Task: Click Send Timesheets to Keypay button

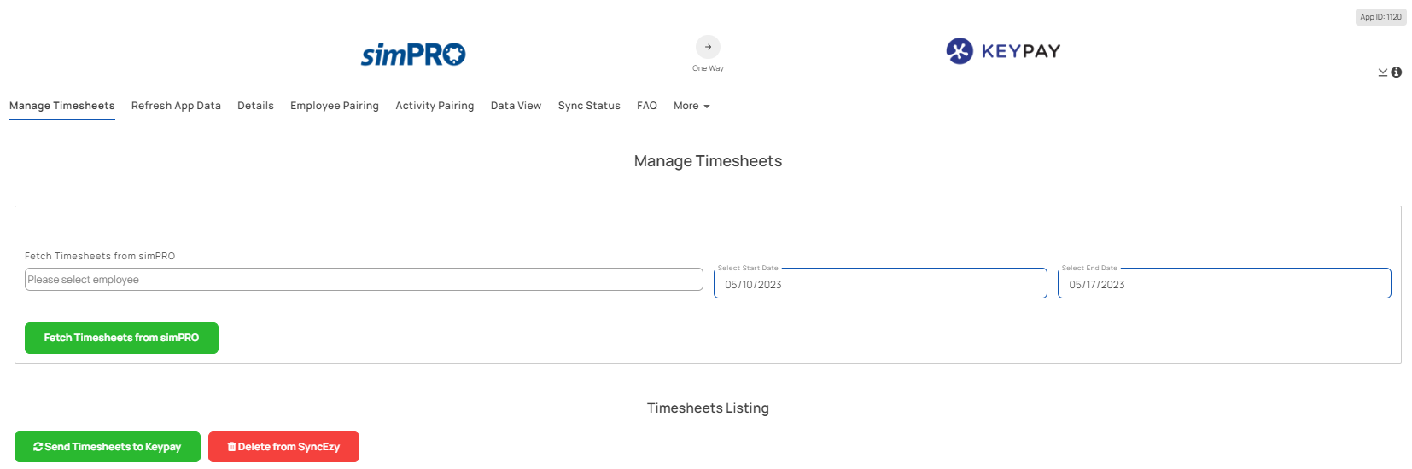Action: coord(108,447)
